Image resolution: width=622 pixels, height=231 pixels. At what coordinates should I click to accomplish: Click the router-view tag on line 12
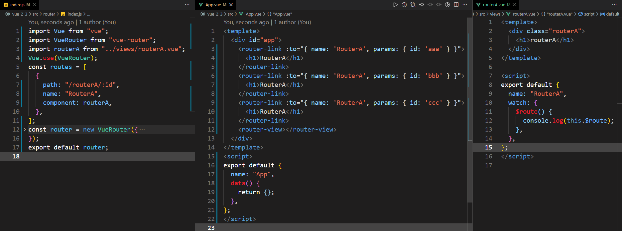tap(287, 130)
